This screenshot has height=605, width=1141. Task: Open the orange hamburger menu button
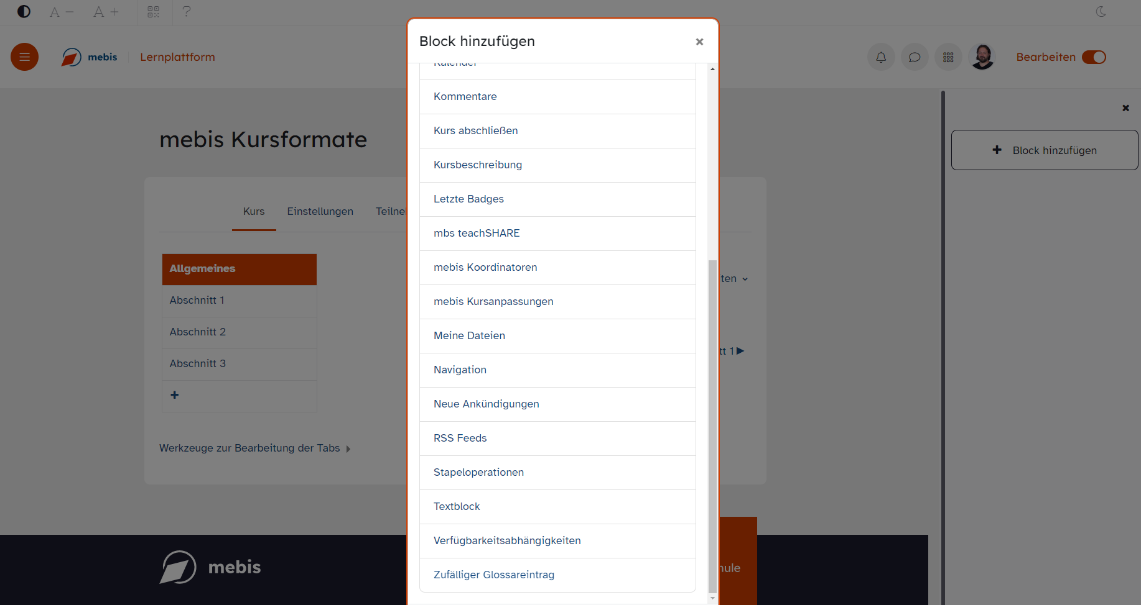25,57
